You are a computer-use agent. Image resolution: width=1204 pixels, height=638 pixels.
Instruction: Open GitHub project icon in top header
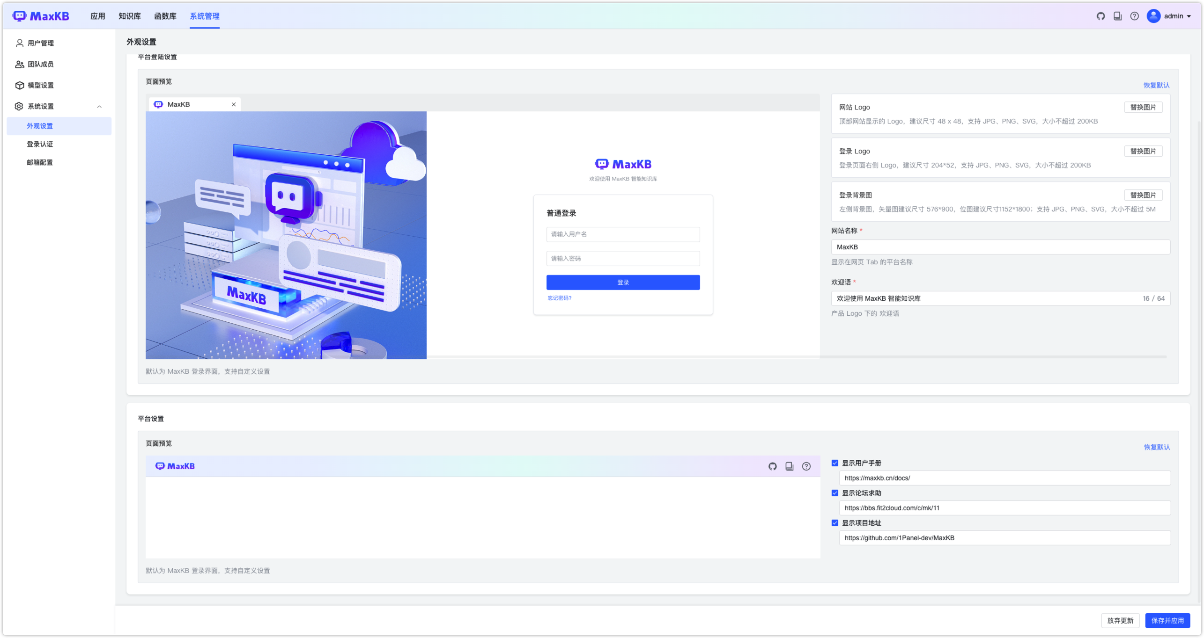(x=1101, y=16)
